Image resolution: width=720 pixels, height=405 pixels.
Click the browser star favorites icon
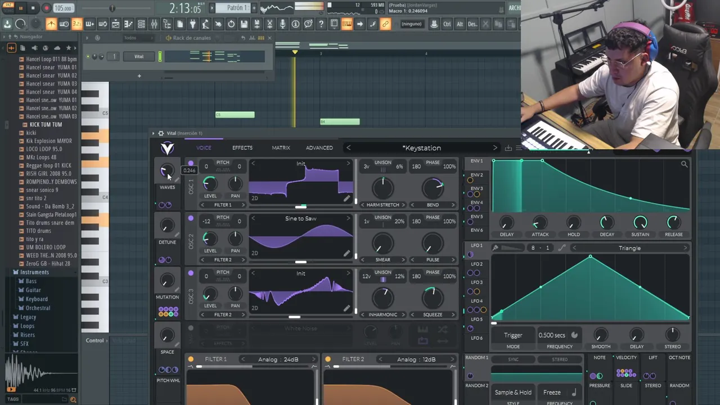pyautogui.click(x=69, y=48)
